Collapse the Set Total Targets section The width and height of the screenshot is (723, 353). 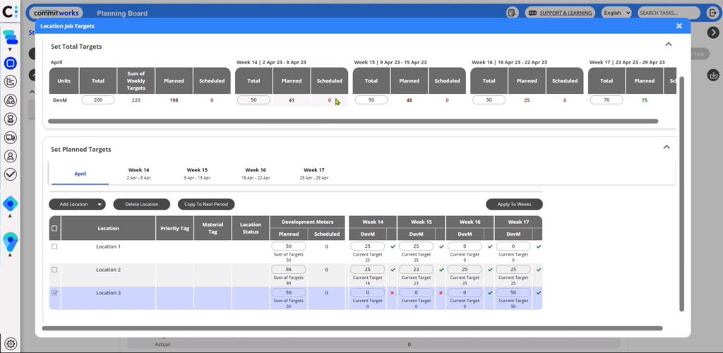(x=668, y=44)
